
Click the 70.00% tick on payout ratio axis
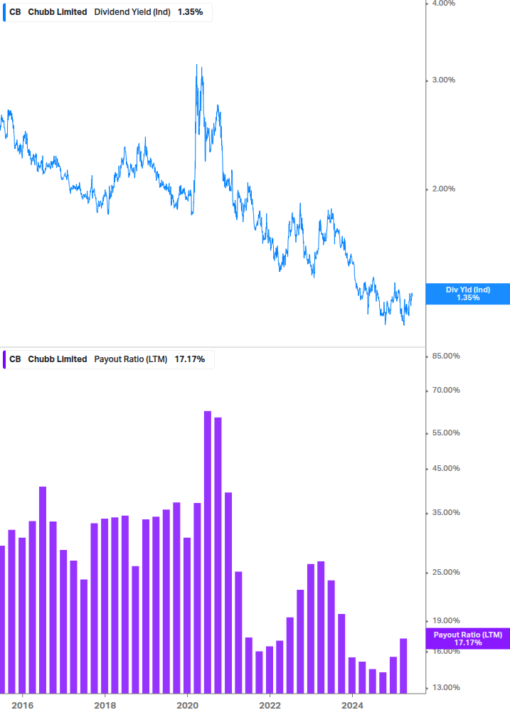pyautogui.click(x=446, y=390)
